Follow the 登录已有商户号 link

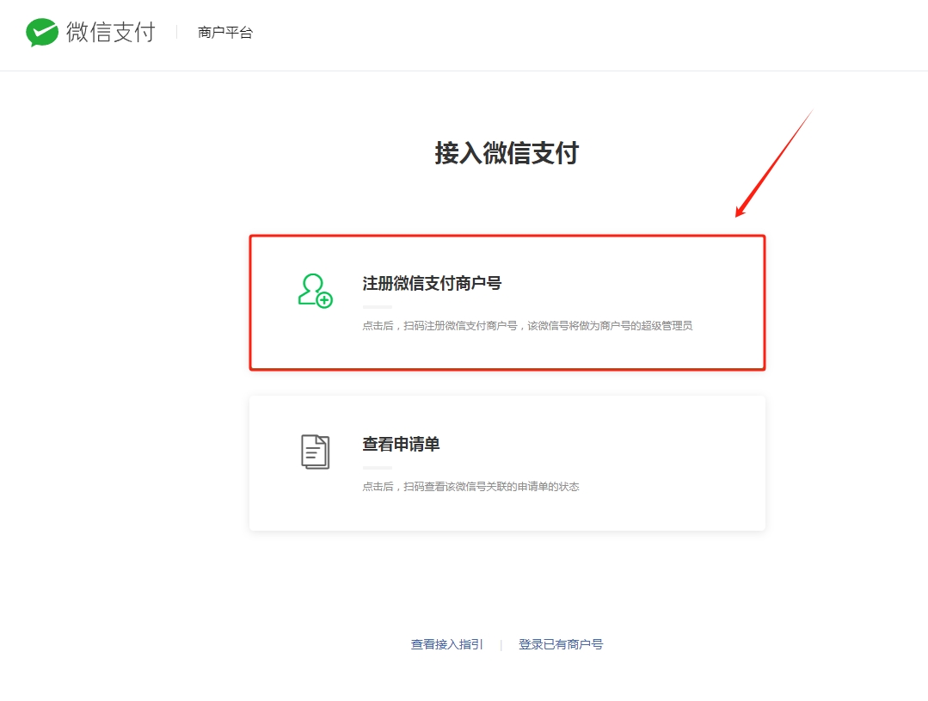[x=561, y=644]
